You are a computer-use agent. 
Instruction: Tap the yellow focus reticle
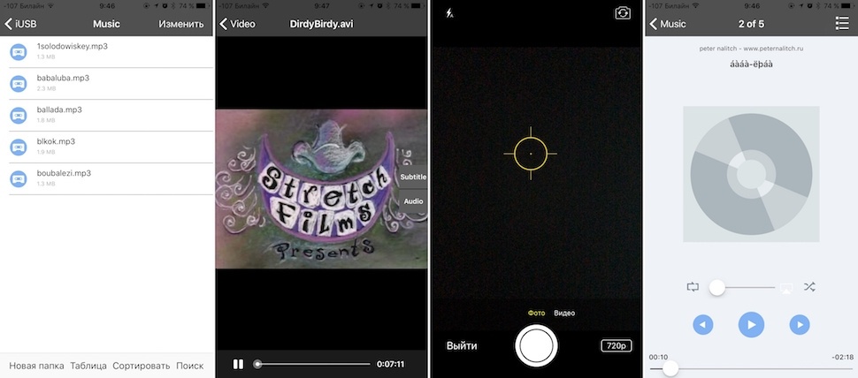[530, 154]
